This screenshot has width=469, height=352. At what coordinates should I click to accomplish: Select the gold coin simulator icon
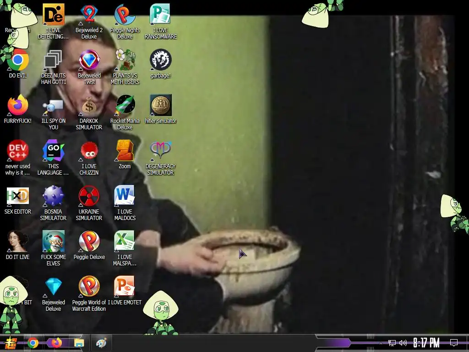click(161, 105)
